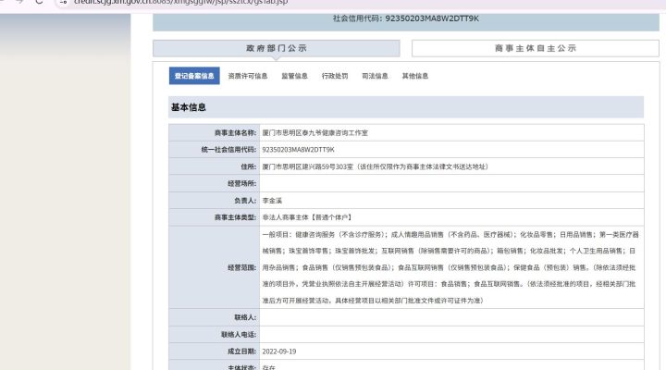Open the 其他信息 tab
This screenshot has height=370, width=666.
(415, 76)
